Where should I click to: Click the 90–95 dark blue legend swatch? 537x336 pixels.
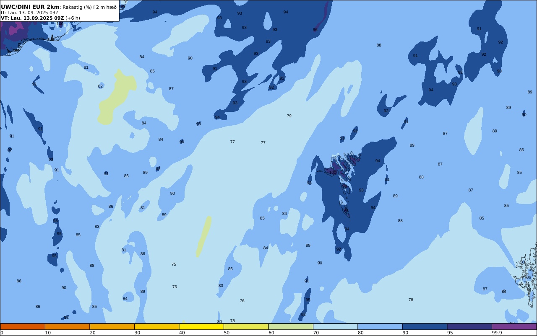click(x=425, y=326)
